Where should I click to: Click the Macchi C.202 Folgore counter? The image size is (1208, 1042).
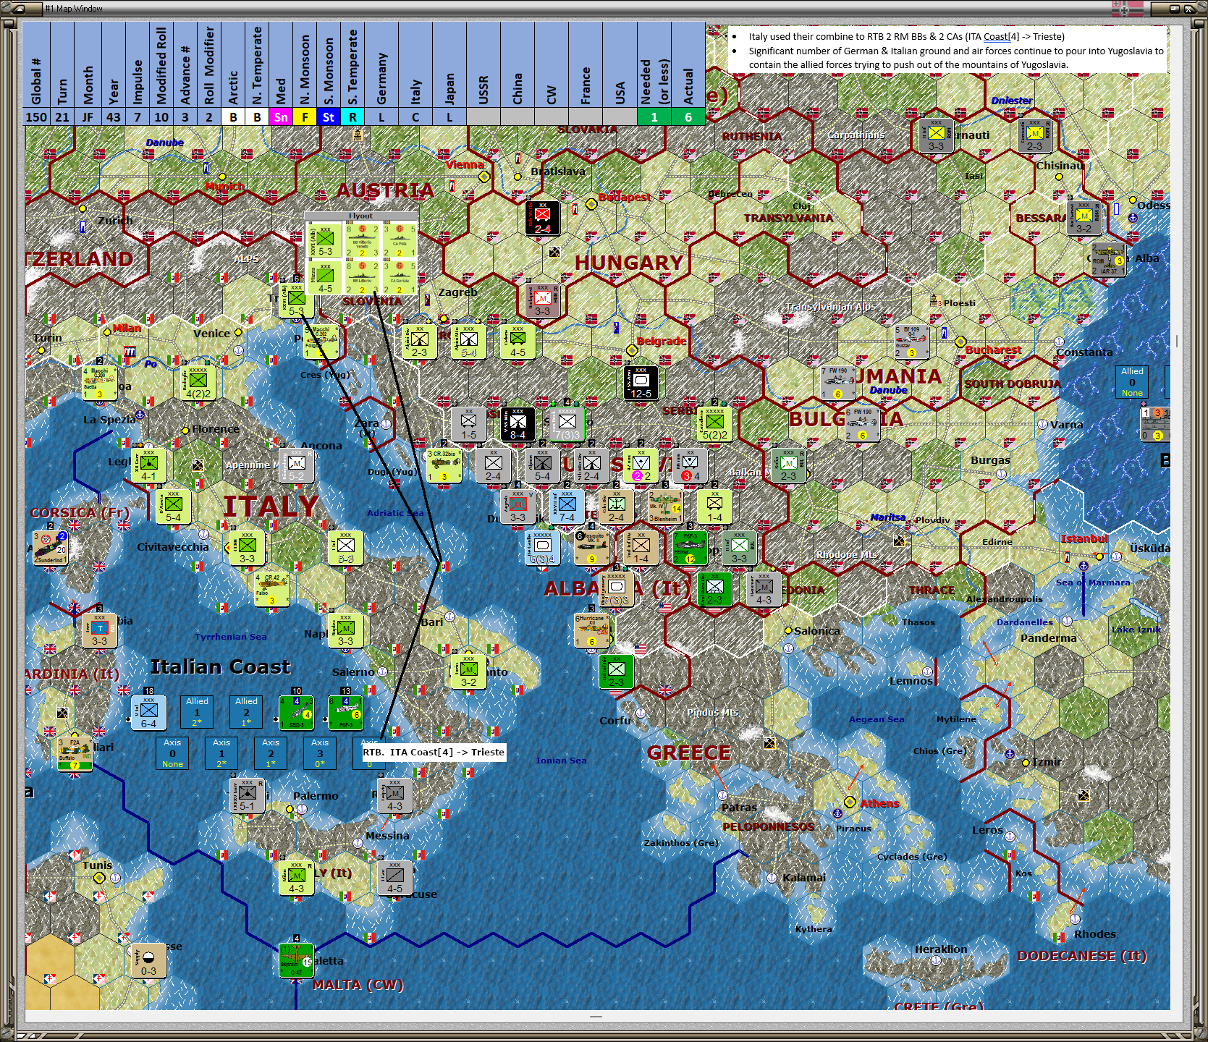(321, 342)
